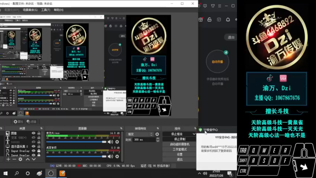Viewport: 316px width, 178px height.
Task: Click the OBS Studio taskbar icon
Action: tap(51, 173)
